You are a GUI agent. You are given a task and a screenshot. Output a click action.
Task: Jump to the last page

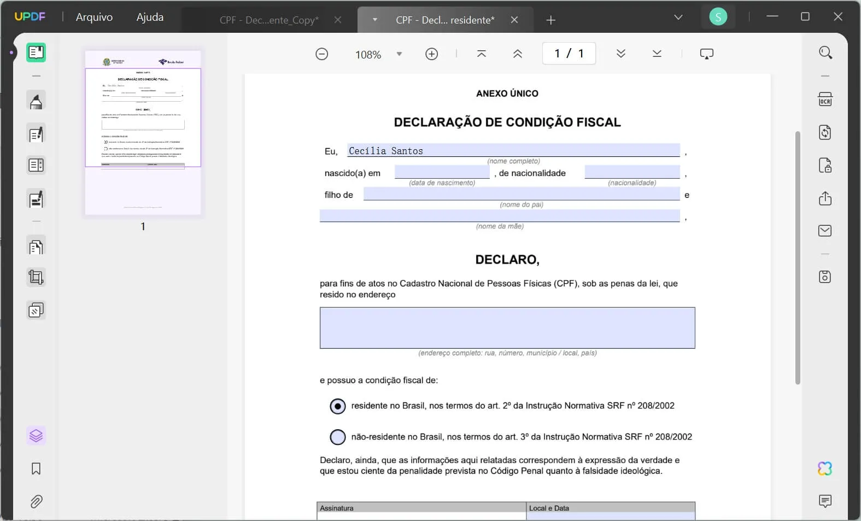click(657, 54)
